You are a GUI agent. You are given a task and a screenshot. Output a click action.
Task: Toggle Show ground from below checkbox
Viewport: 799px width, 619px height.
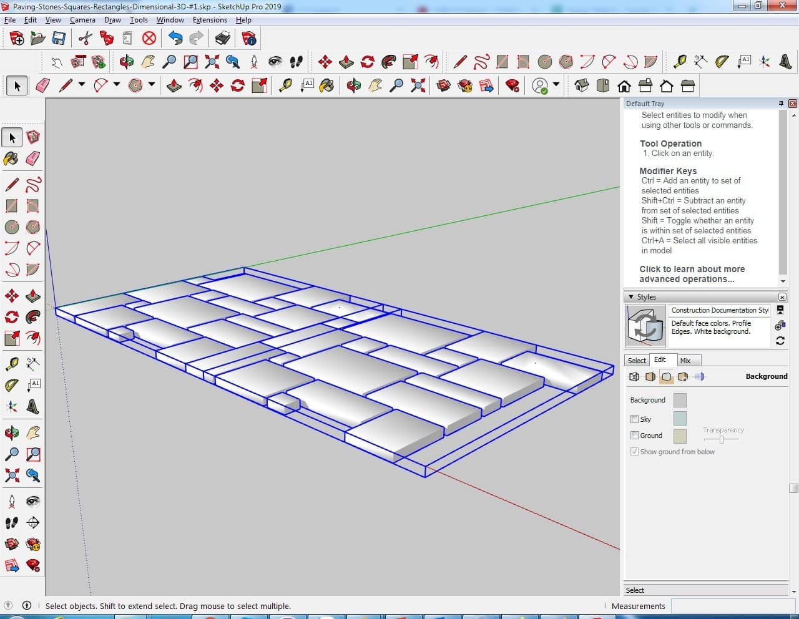pyautogui.click(x=634, y=452)
